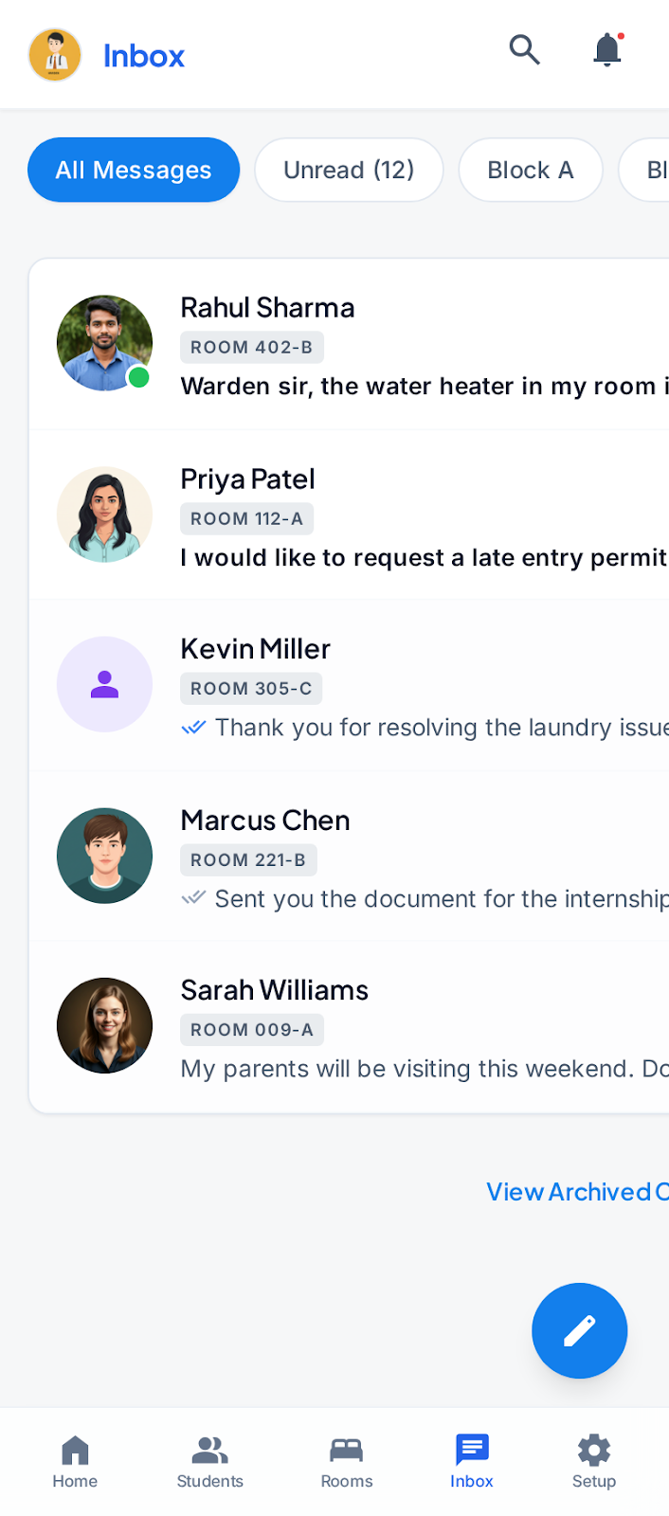Open notifications via the bell icon
Screen dimensions: 669x1516
coord(606,50)
